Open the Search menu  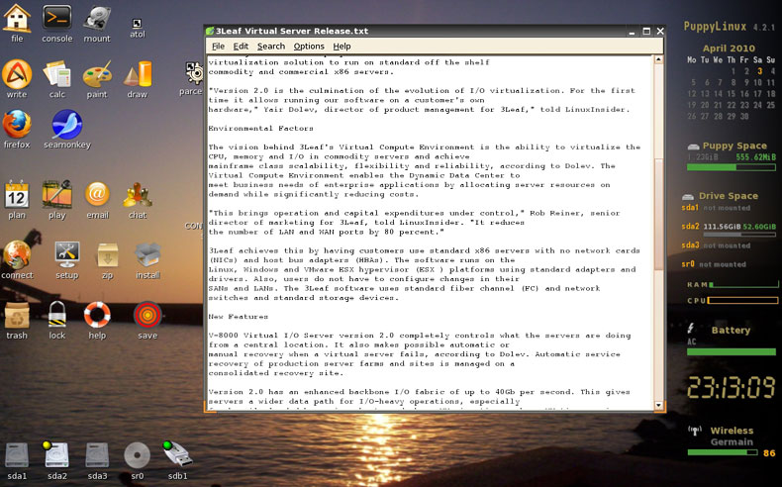271,47
